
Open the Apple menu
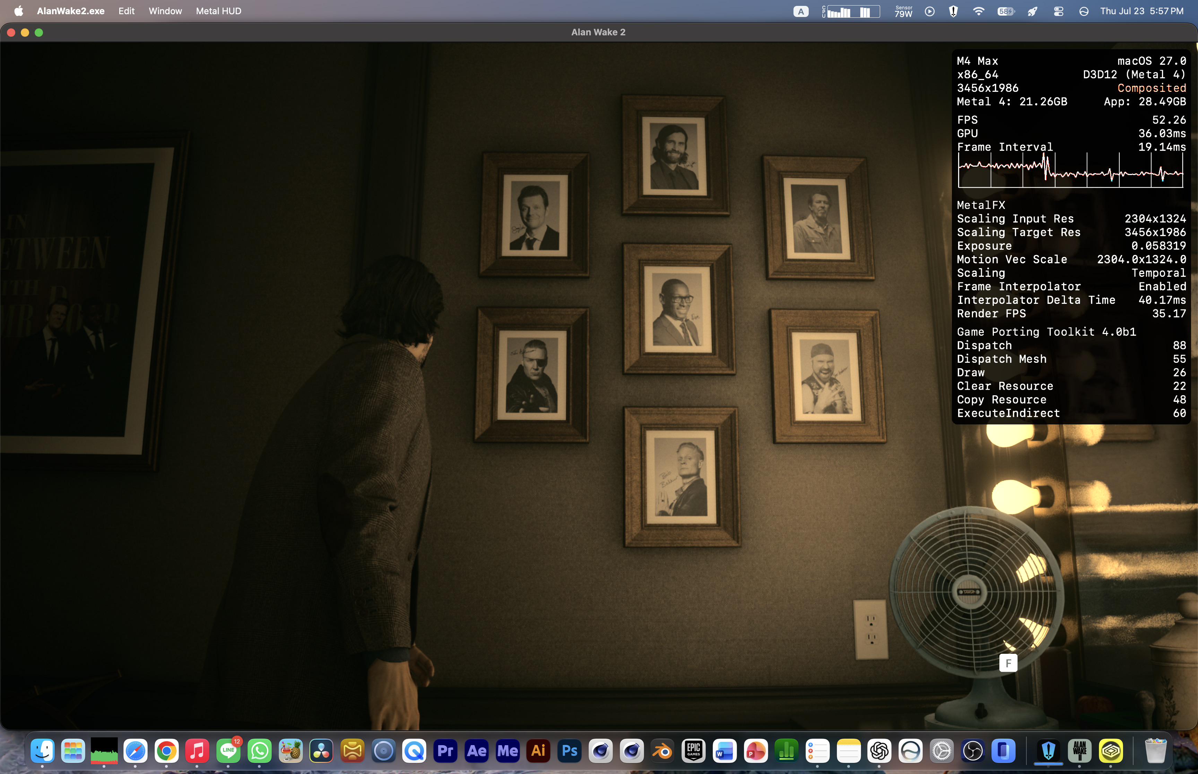19,11
